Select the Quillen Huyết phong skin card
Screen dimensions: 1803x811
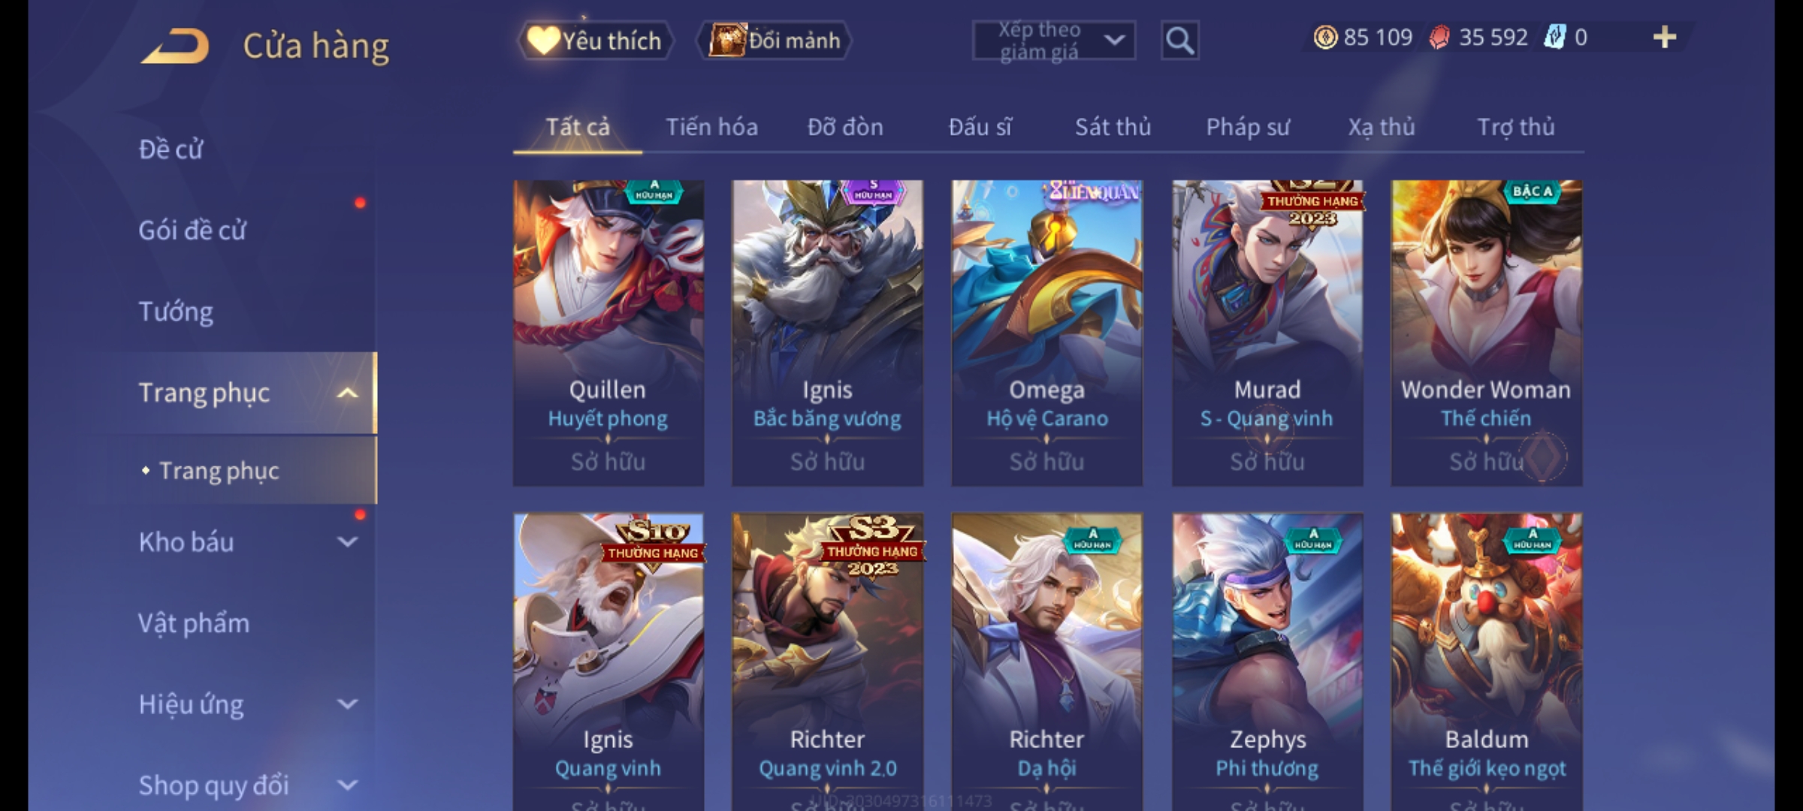609,333
